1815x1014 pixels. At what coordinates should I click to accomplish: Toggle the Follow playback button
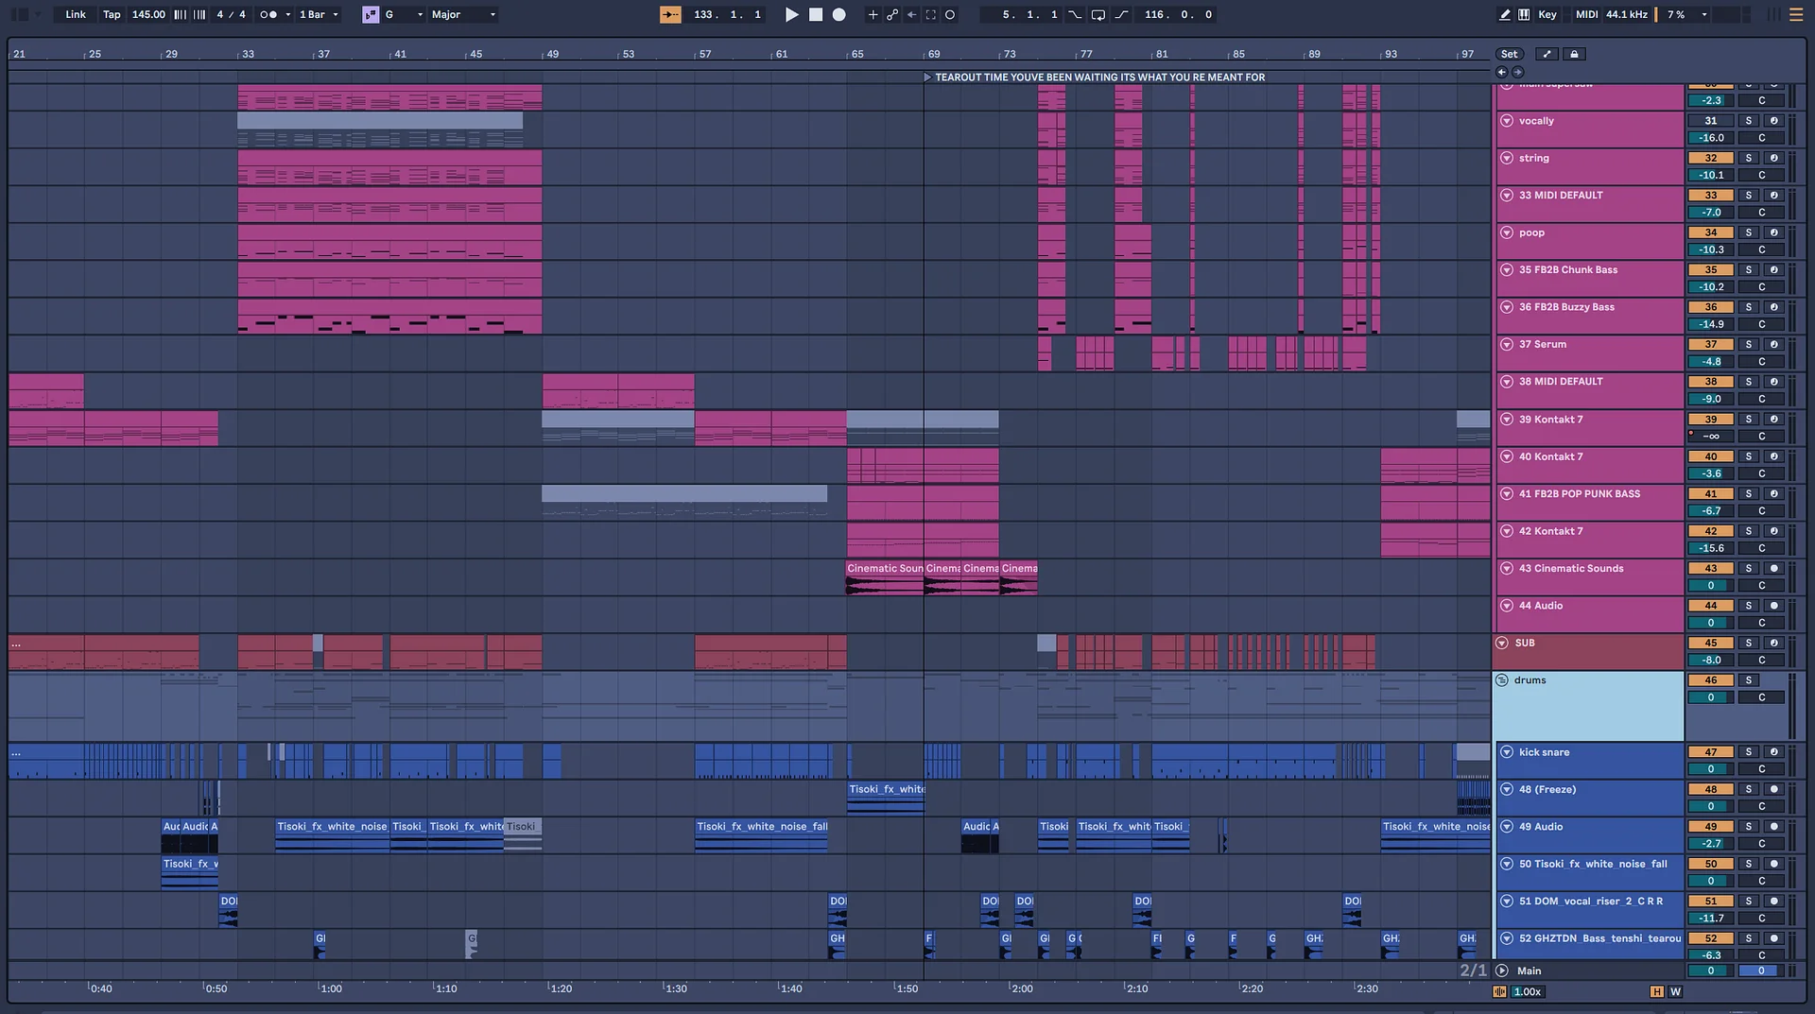click(x=670, y=14)
